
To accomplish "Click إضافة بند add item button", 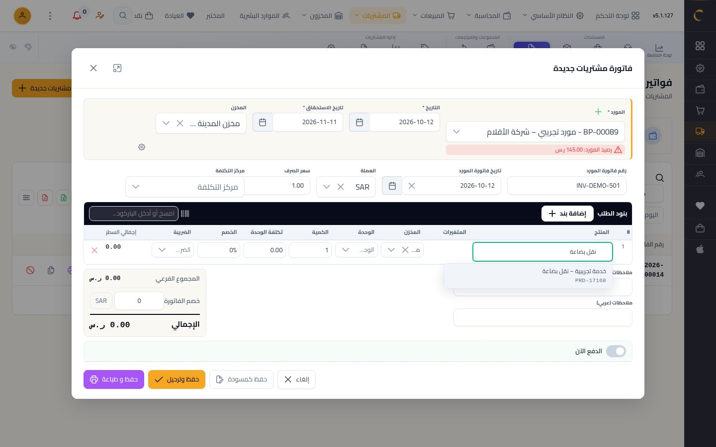I will tap(567, 214).
